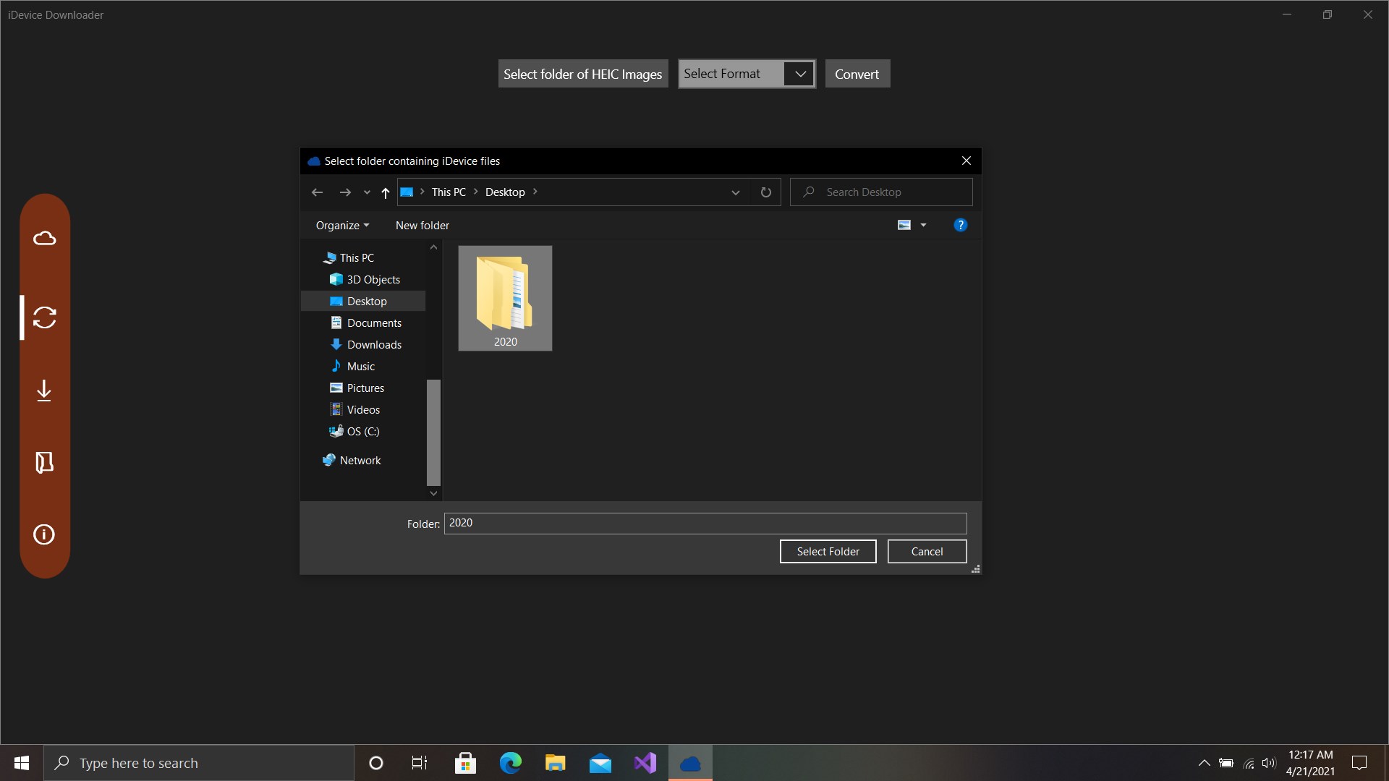1389x781 pixels.
Task: Open Pictures in the navigation pane
Action: click(x=365, y=388)
